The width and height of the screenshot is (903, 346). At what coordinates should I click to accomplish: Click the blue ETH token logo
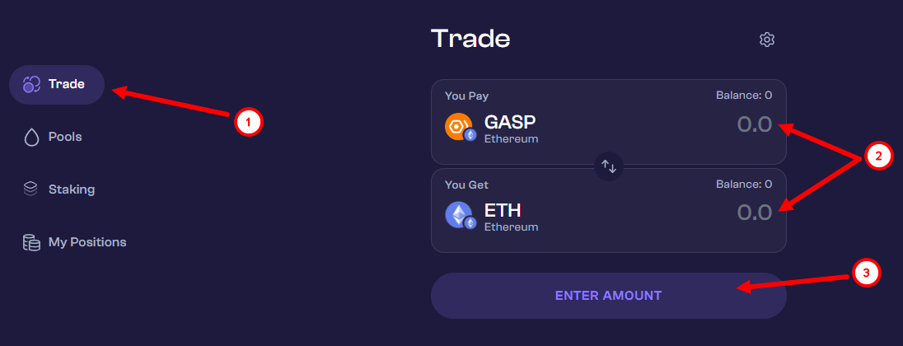(x=459, y=215)
